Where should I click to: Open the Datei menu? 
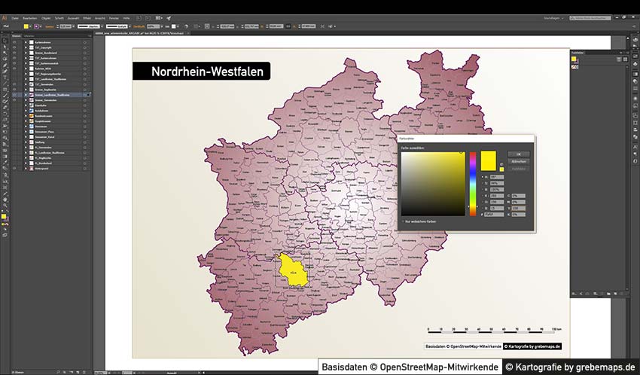[15, 17]
